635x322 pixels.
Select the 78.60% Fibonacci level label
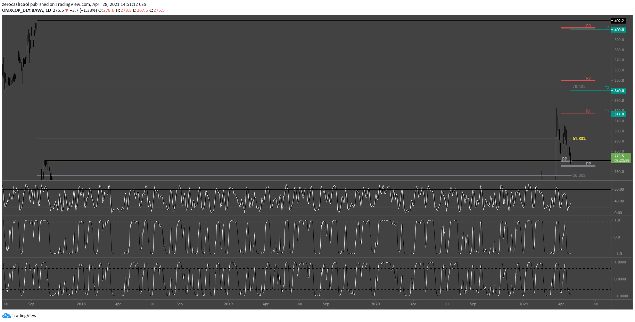pos(579,87)
